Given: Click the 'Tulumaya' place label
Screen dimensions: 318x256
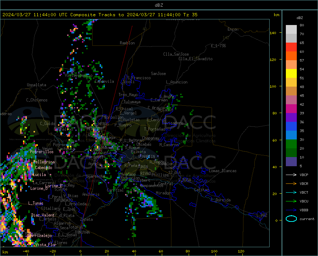Looking at the screenshot, I should click(132, 102).
